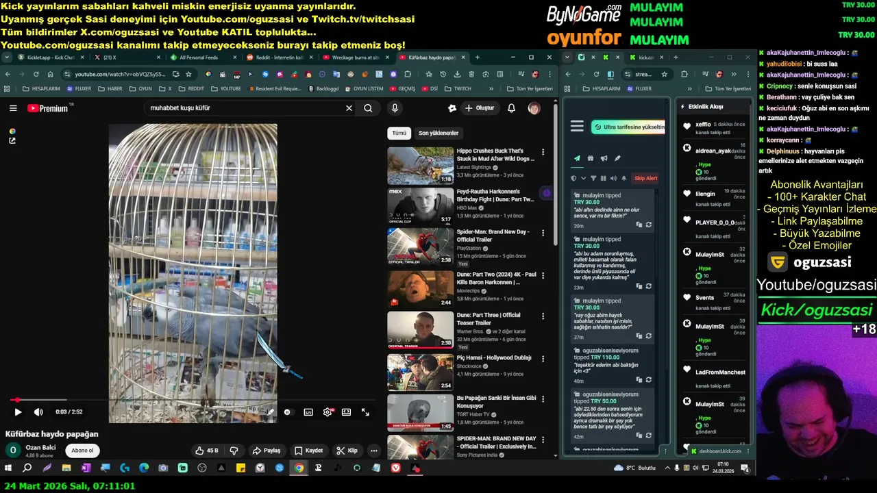Open the player settings gear
This screenshot has height=493, width=877.
(x=328, y=412)
